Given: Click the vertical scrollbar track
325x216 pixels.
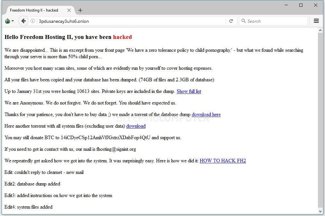Looking at the screenshot, I should point(320,121).
